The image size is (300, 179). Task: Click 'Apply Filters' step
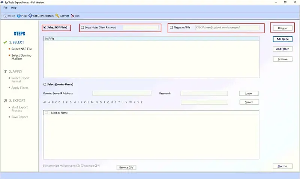(20, 88)
